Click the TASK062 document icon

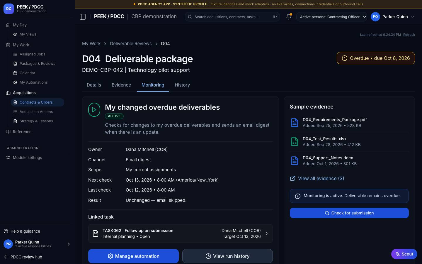click(96, 233)
